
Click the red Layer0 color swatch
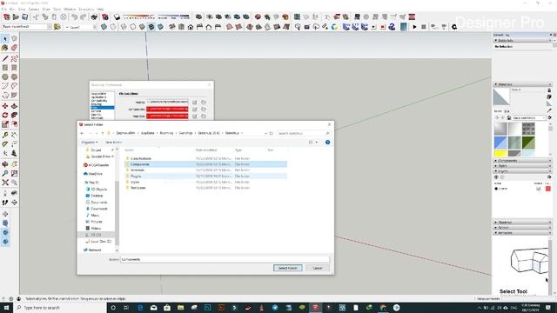pos(548,189)
